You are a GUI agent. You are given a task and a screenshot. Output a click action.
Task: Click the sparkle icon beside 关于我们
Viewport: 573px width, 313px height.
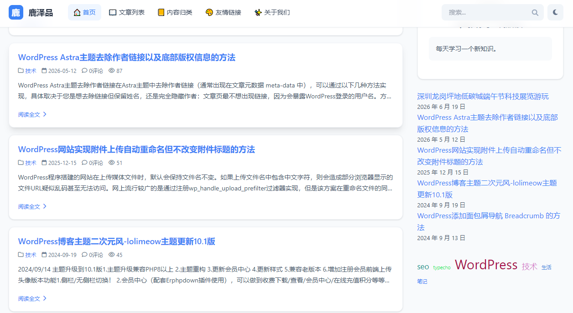pyautogui.click(x=258, y=12)
